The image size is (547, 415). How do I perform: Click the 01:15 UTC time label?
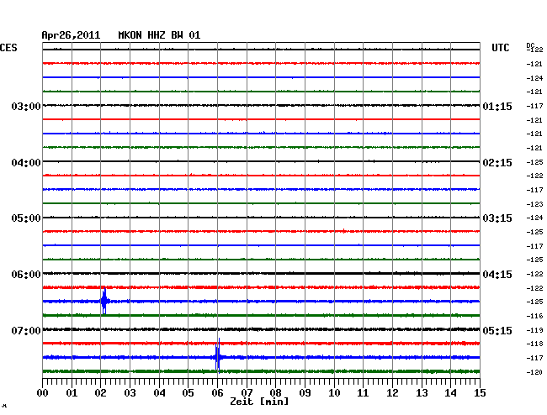tap(497, 106)
